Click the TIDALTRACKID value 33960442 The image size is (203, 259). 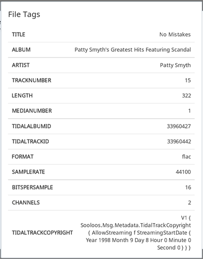tap(179, 141)
